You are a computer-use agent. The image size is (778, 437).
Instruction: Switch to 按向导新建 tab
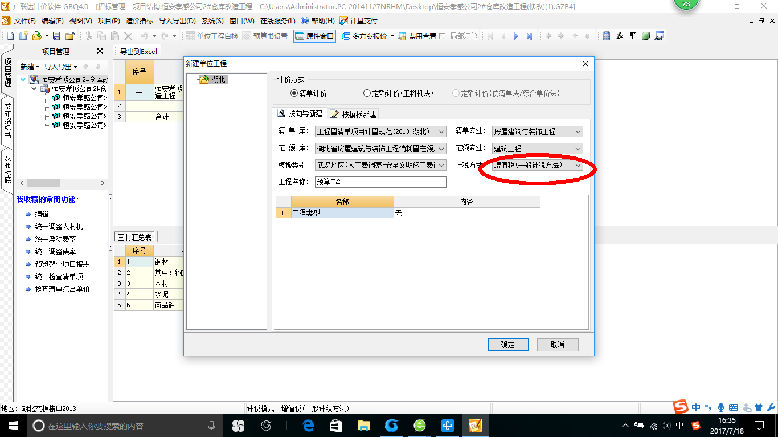[300, 113]
